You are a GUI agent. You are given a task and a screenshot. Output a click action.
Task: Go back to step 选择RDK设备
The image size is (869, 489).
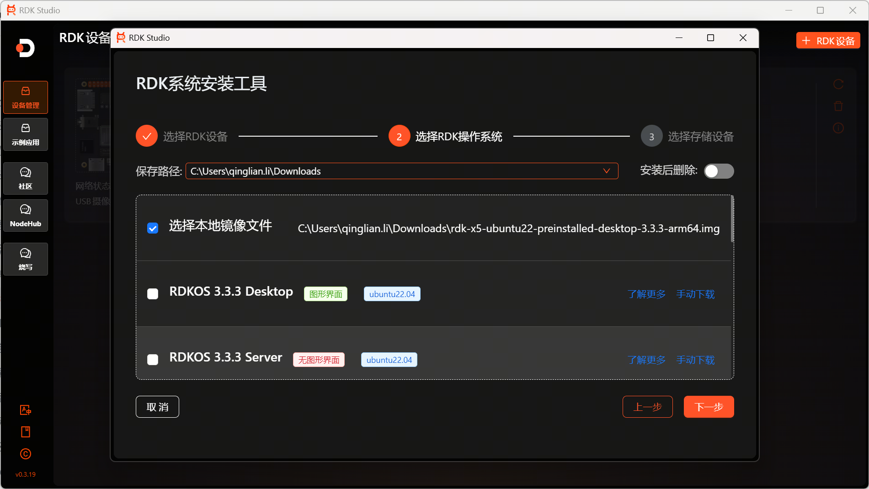[146, 136]
